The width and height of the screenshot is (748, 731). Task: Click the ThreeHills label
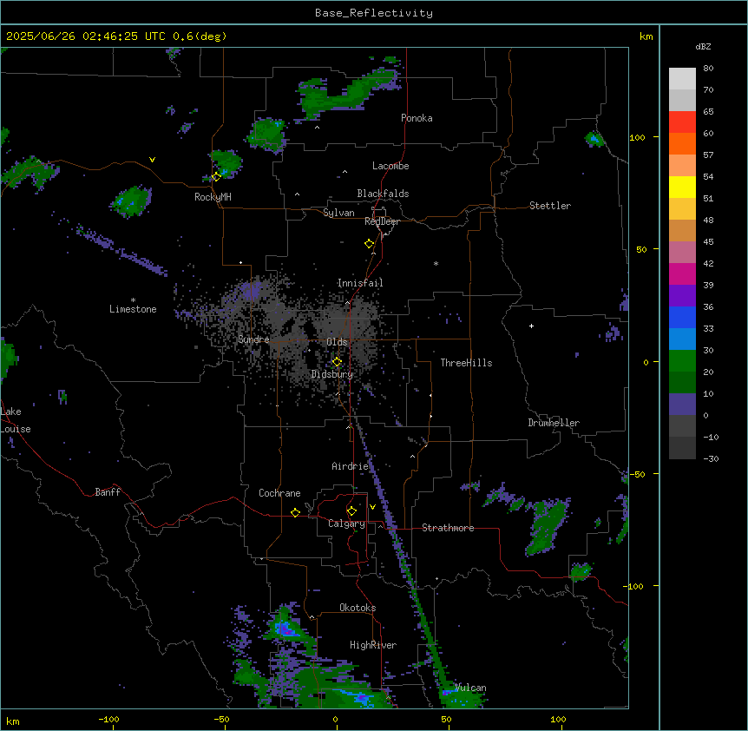(x=466, y=363)
